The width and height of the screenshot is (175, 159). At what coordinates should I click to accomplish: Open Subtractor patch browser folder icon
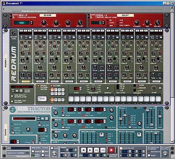43,118
